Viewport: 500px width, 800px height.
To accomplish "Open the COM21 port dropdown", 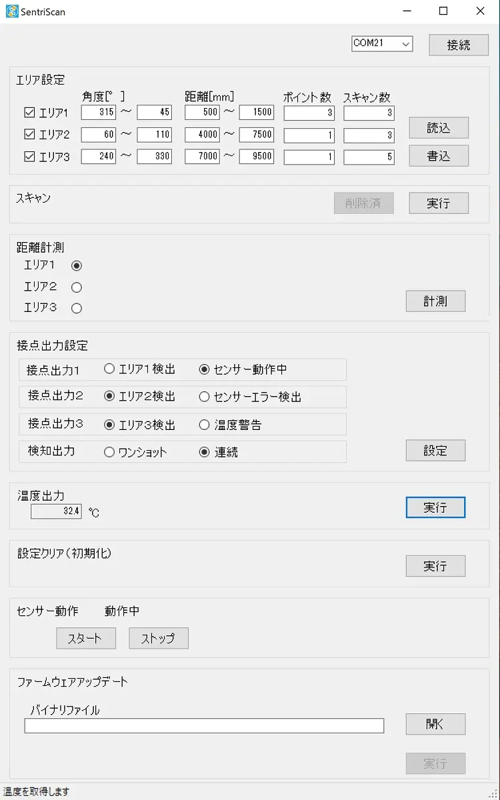I will pos(382,44).
